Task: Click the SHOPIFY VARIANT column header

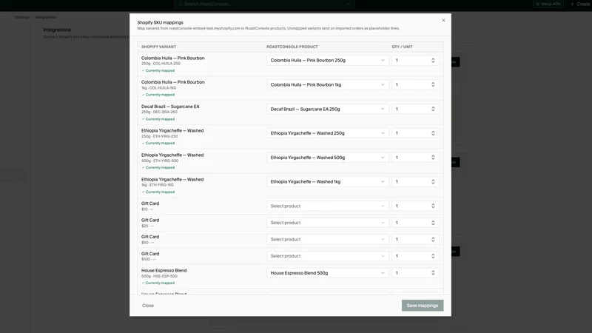Action: click(158, 47)
